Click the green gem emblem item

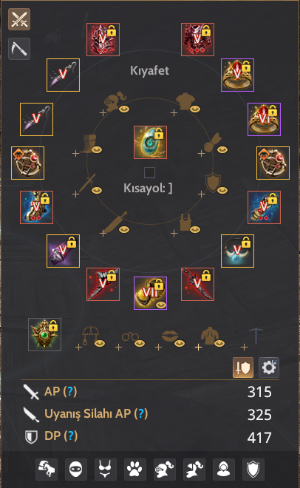click(x=44, y=334)
